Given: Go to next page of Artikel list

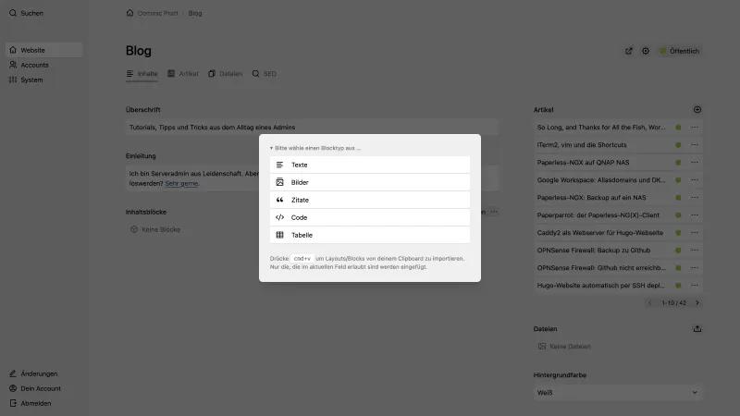Looking at the screenshot, I should [x=697, y=303].
